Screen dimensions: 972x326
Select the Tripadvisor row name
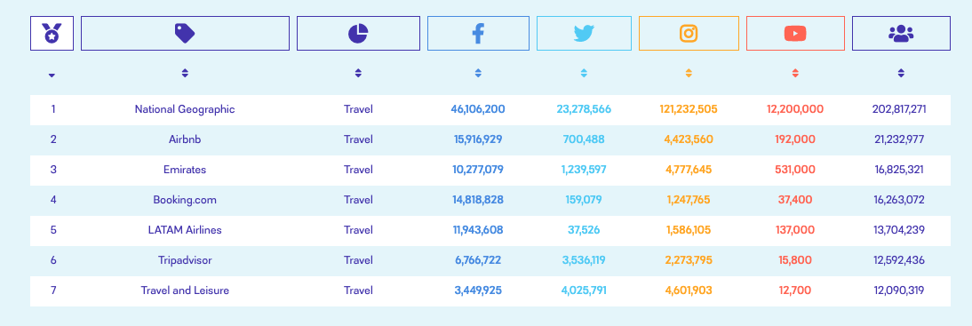coord(185,260)
